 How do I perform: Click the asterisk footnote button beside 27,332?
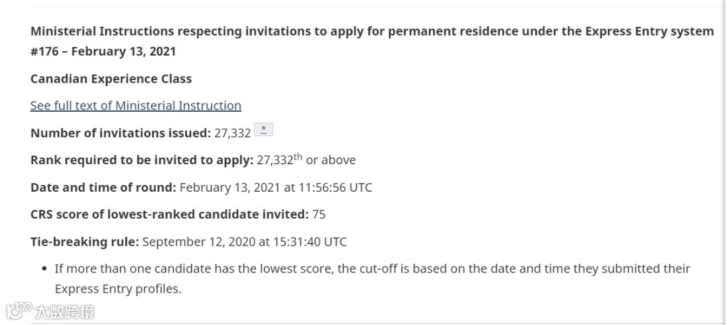(x=264, y=130)
